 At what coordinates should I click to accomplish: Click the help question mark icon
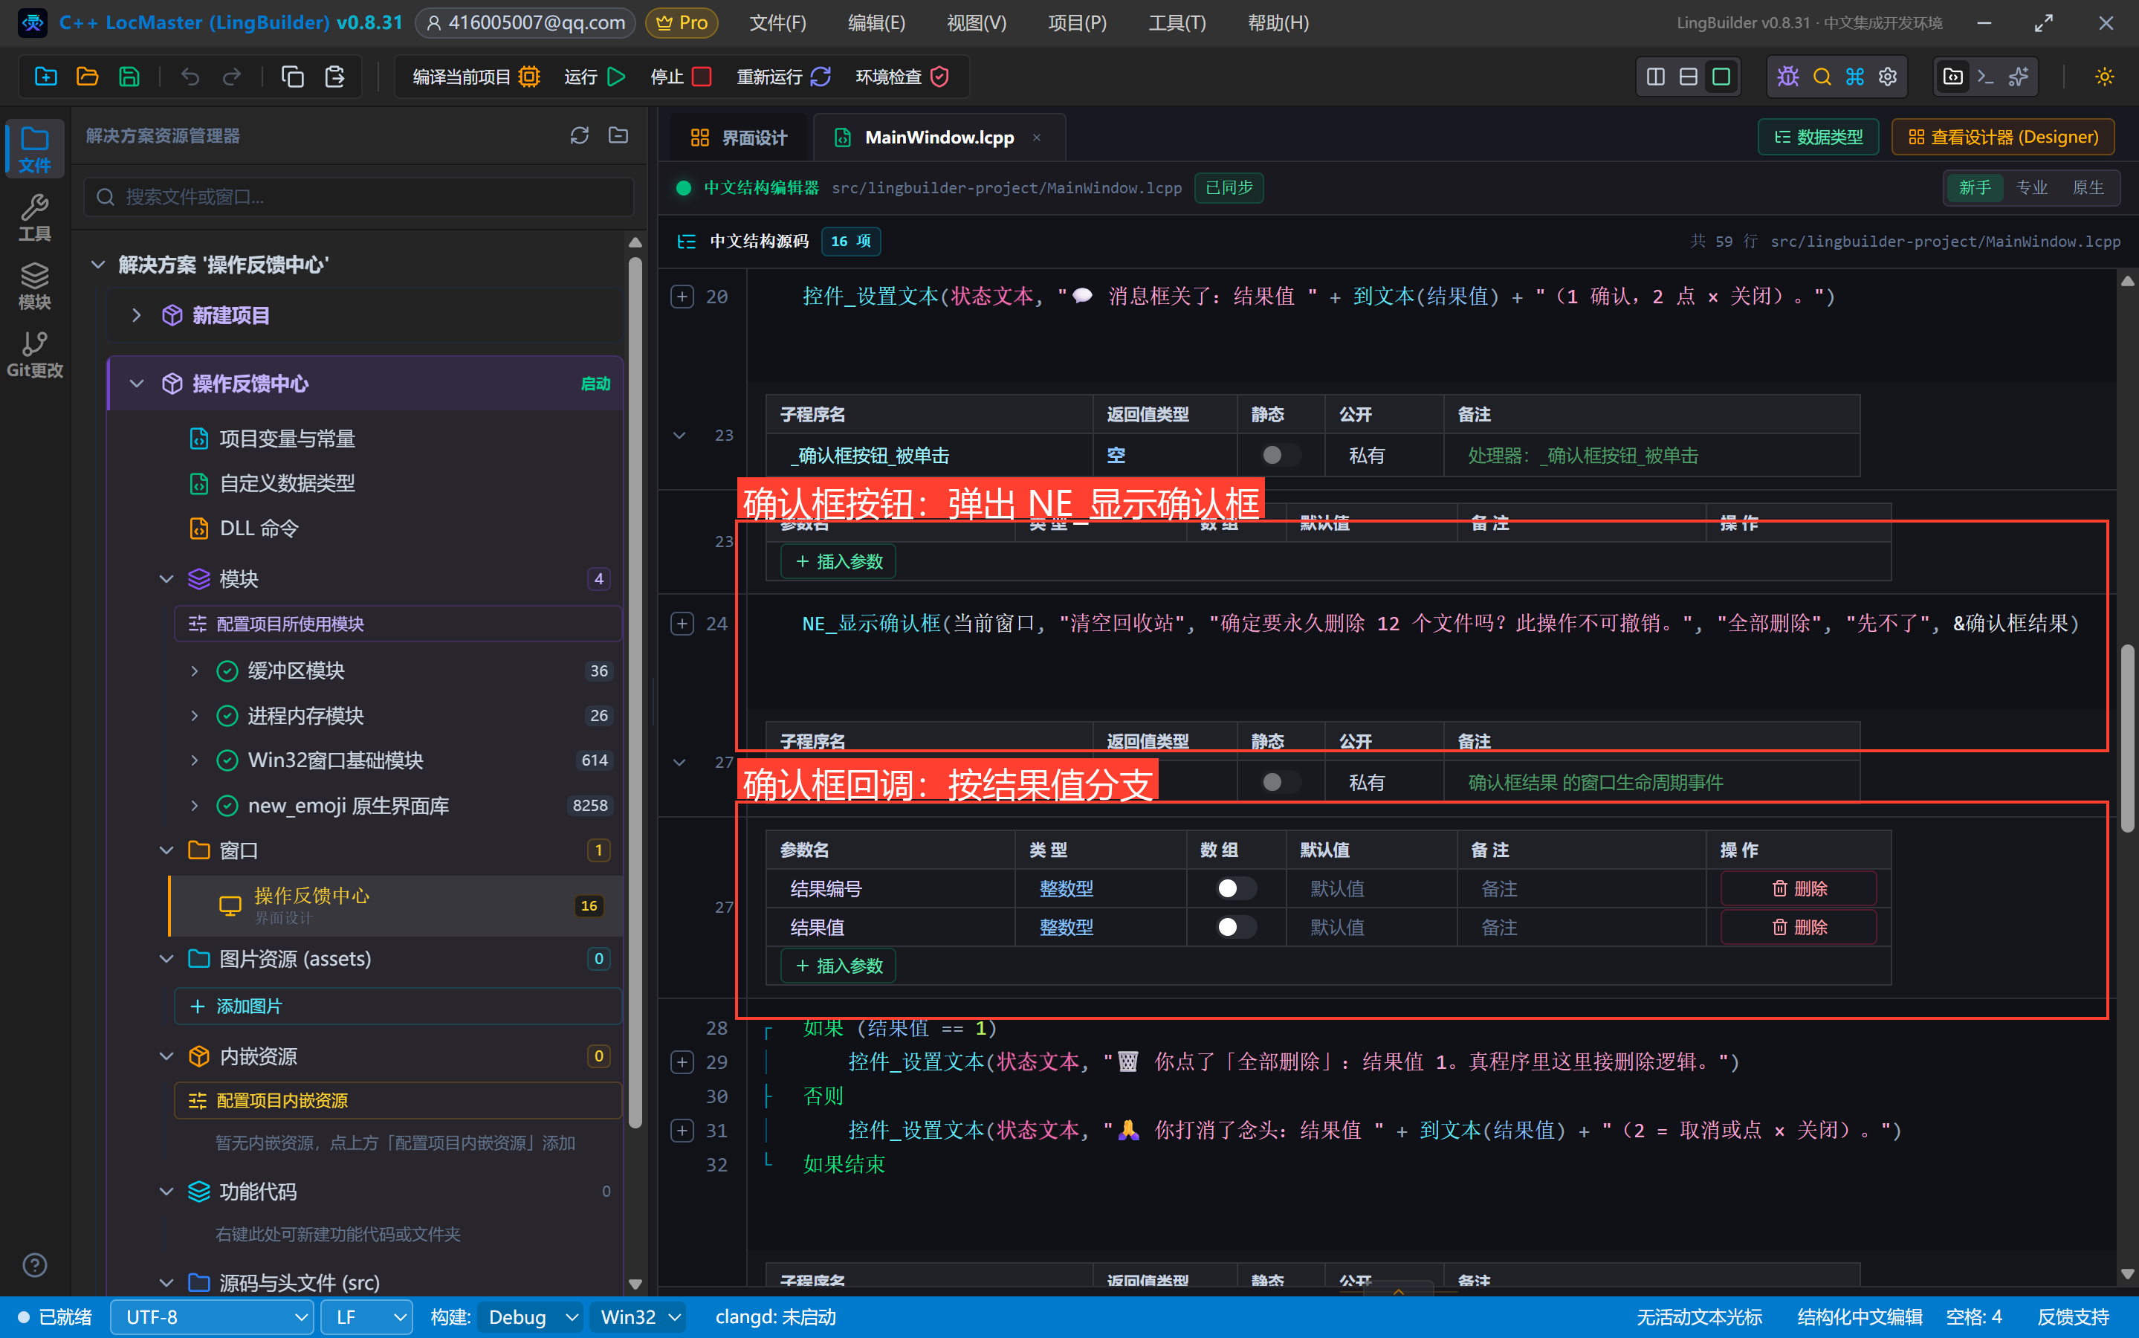tap(34, 1265)
